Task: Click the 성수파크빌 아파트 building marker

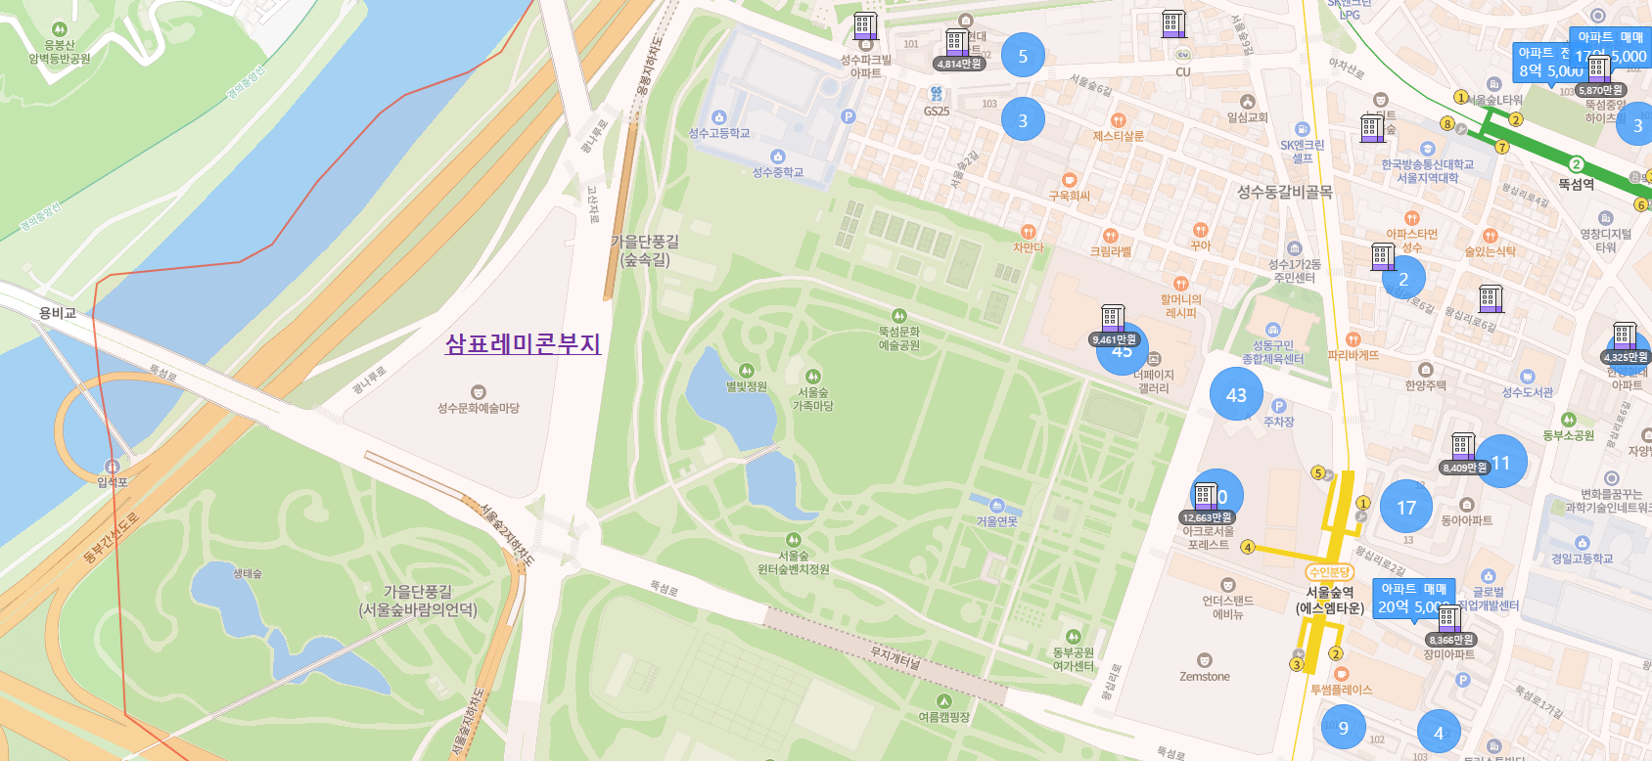Action: point(865,25)
